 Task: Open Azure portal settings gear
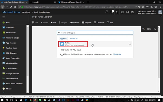[122, 12]
